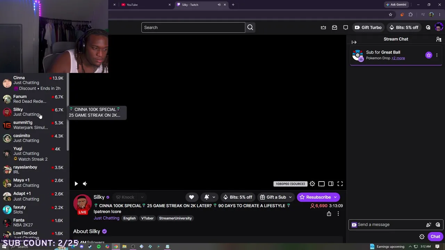445x250 pixels.
Task: Collapse the Stream Chat panel
Action: [x=354, y=42]
